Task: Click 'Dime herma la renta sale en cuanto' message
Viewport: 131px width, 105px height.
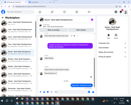Action: [57, 69]
